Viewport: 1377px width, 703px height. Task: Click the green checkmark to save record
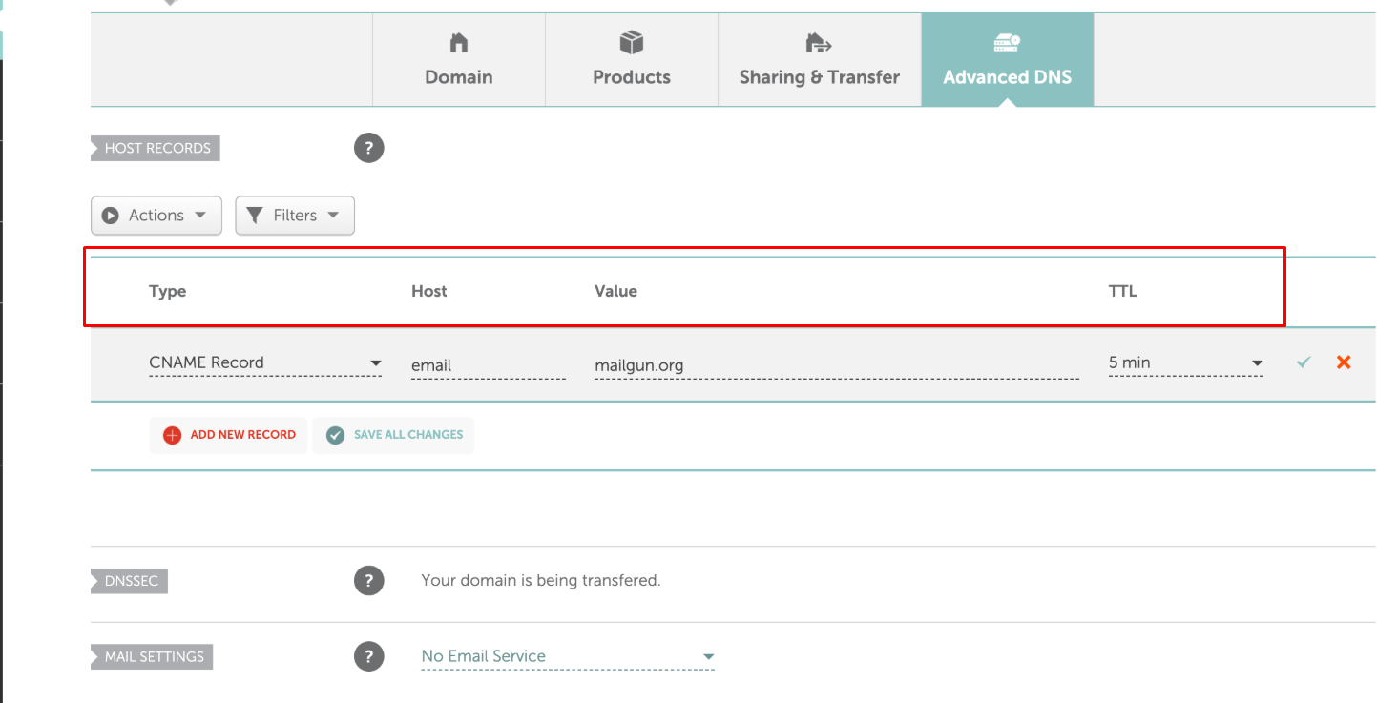pos(1304,362)
